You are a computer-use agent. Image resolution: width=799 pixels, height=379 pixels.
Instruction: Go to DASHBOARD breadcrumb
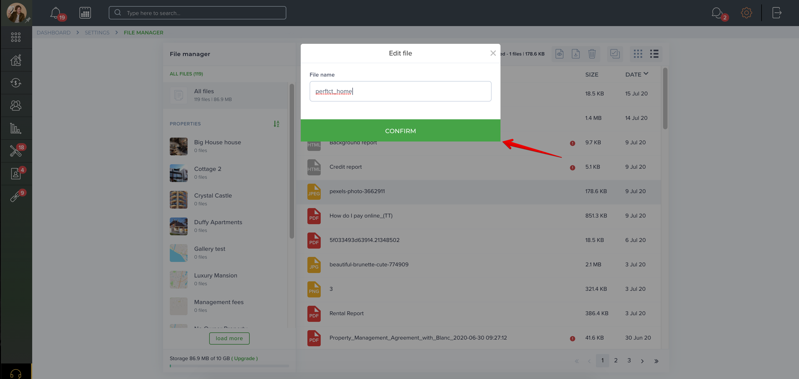coord(54,32)
